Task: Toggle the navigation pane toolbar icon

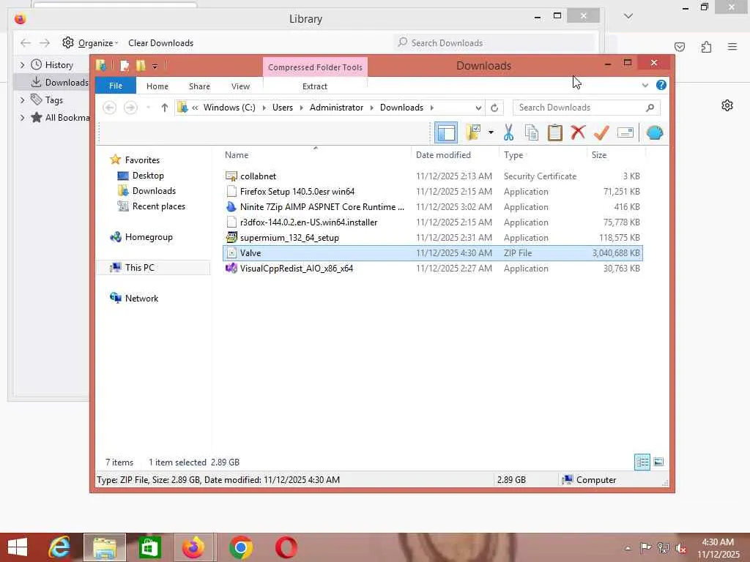Action: (x=446, y=132)
